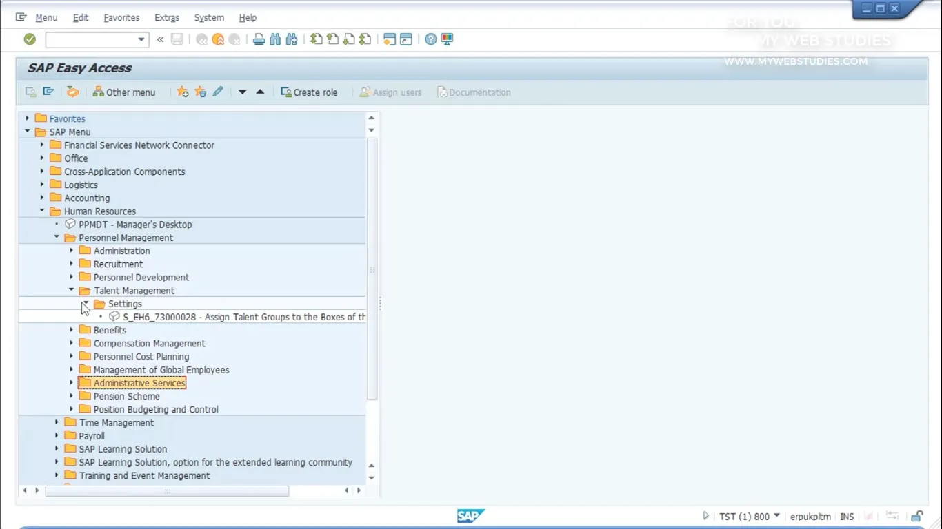This screenshot has height=529, width=942.
Task: Select the Pension Scheme folder
Action: tap(127, 396)
